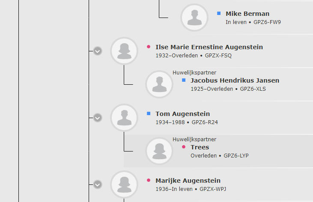Screen dimensions: 313x202
Task: Expand descendants of Ilse Marie Ernestine Augenstein
Action: click(x=98, y=51)
